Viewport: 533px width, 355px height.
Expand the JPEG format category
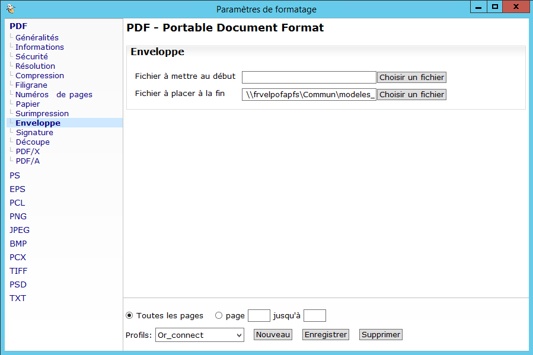[x=20, y=230]
